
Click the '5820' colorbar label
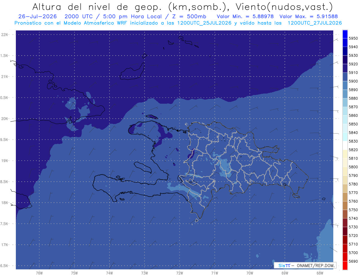[x=353, y=150]
